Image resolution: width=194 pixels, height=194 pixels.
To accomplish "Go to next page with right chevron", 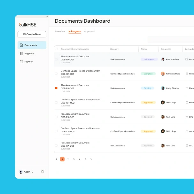I will coord(91,159).
